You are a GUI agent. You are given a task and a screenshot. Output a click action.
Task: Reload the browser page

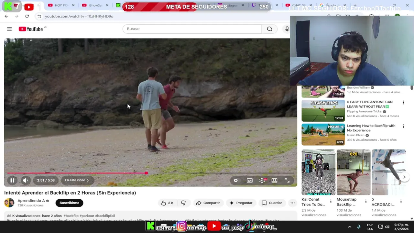click(27, 16)
